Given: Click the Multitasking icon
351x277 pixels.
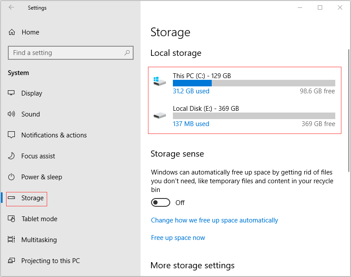Looking at the screenshot, I should click(x=12, y=240).
